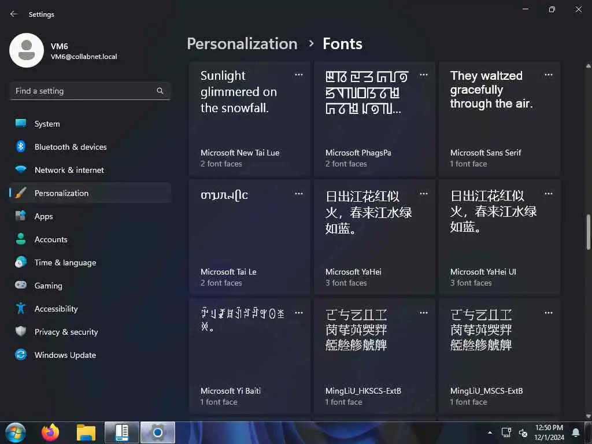Screen dimensions: 592x444
Task: Click the Fonts breadcrumb heading
Action: tap(342, 44)
